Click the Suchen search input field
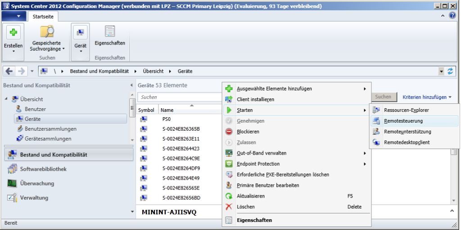This screenshot has height=230, width=461. [x=180, y=97]
